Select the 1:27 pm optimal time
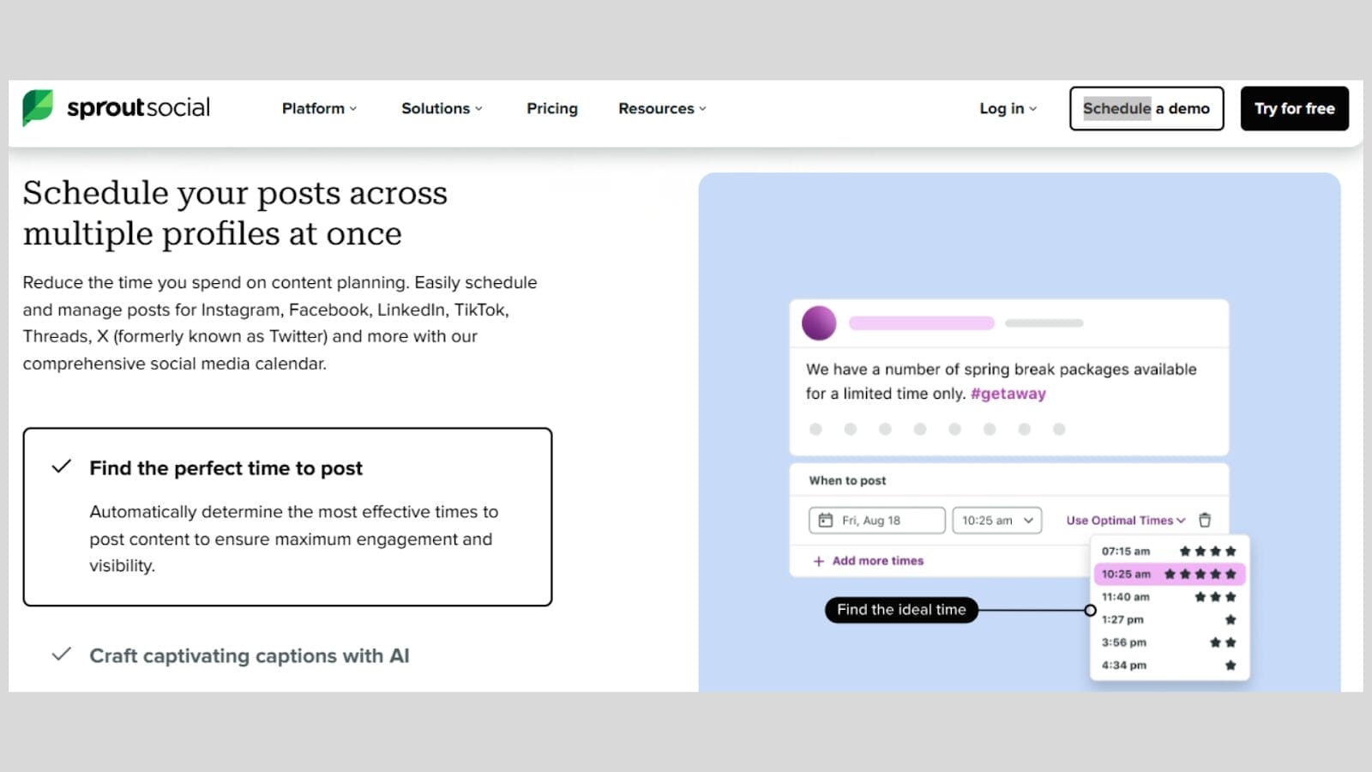1372x772 pixels. click(x=1169, y=619)
